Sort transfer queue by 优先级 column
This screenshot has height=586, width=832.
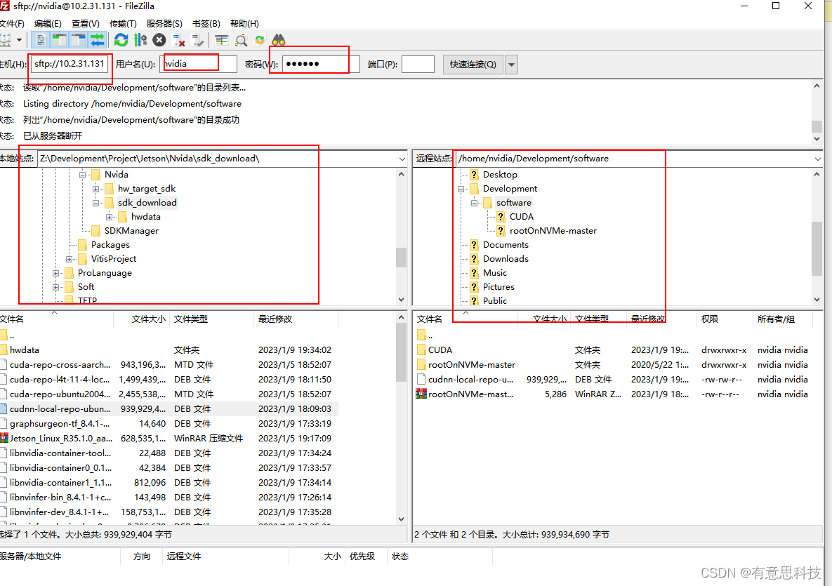pos(366,557)
